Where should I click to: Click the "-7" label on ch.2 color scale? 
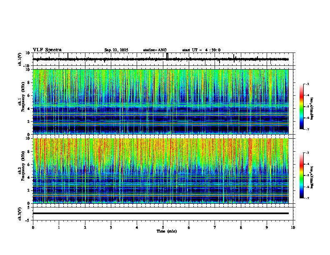307,198
